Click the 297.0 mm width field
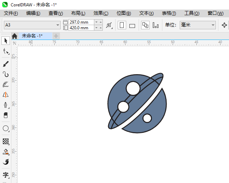This screenshot has width=229, height=183. 81,22
